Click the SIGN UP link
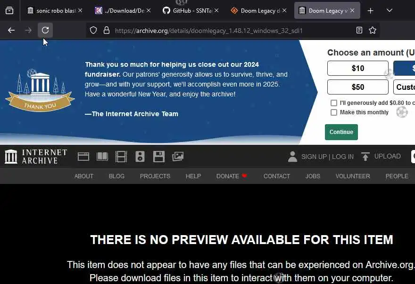This screenshot has width=415, height=284. point(314,157)
